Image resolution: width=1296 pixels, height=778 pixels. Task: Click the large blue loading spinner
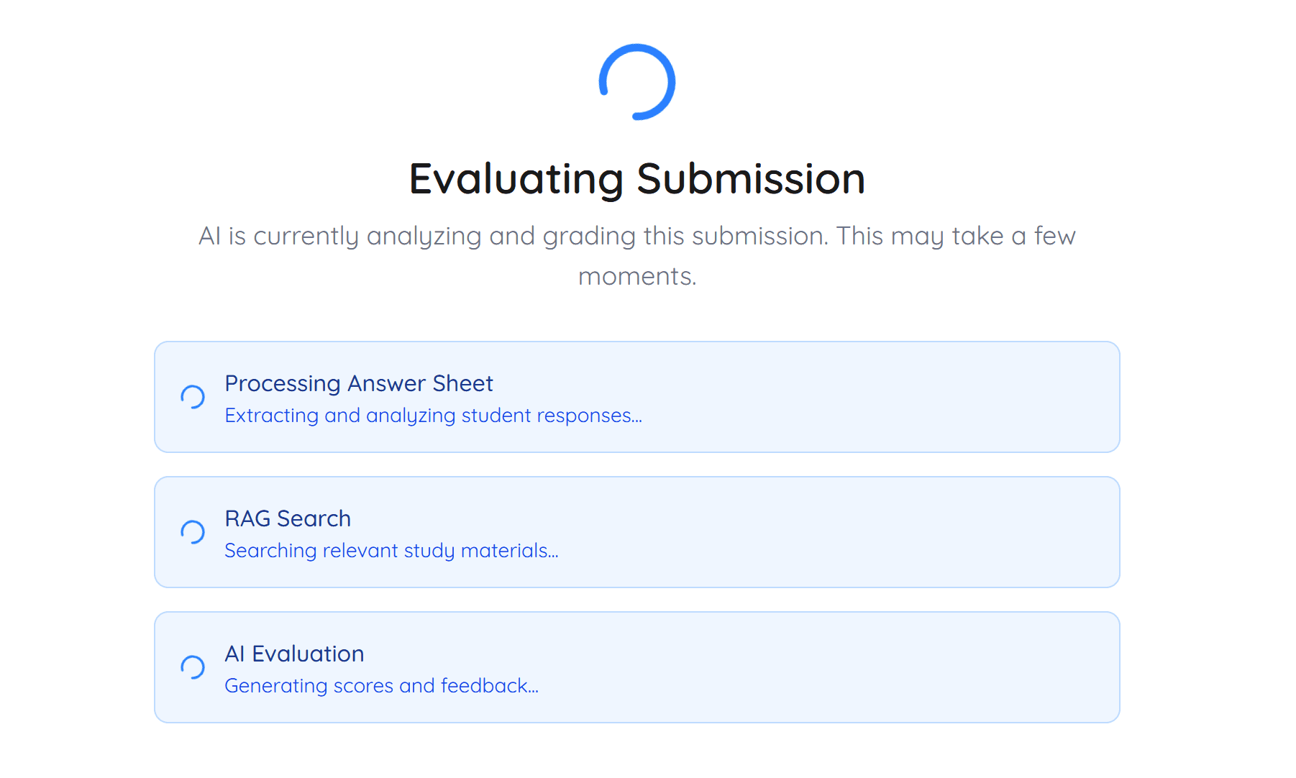(x=637, y=82)
